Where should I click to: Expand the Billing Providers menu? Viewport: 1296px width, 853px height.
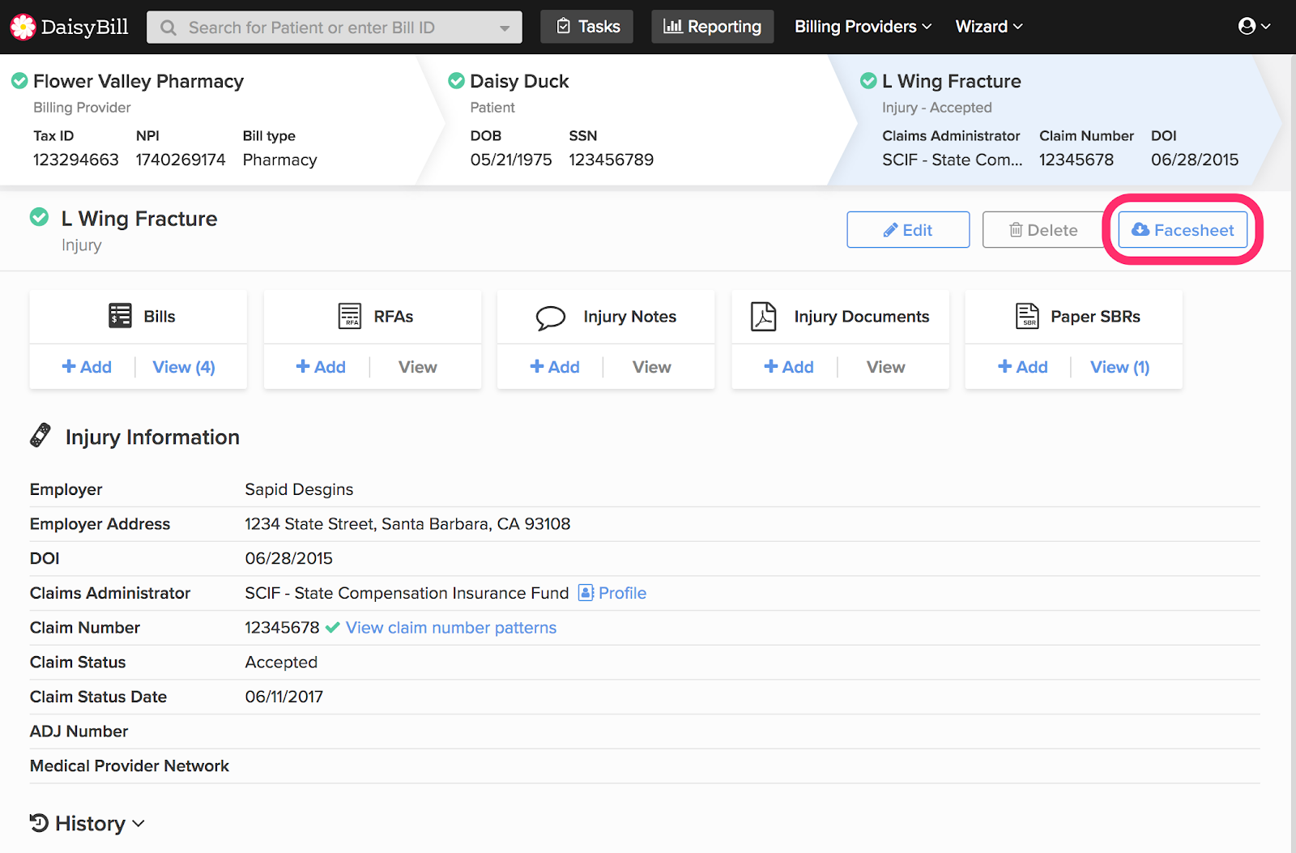(x=863, y=27)
